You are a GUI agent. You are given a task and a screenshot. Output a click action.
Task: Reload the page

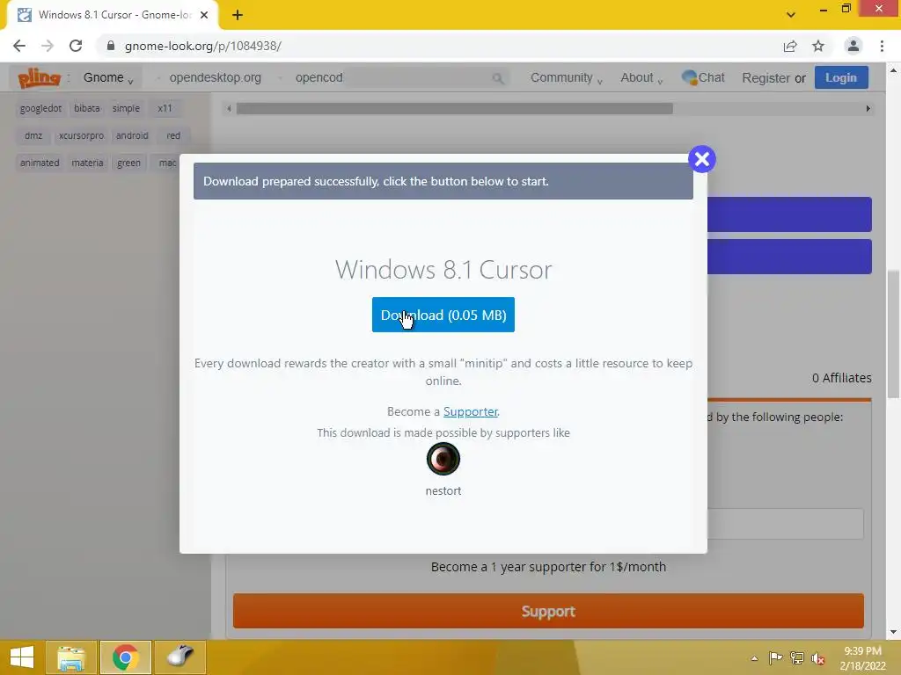(76, 46)
